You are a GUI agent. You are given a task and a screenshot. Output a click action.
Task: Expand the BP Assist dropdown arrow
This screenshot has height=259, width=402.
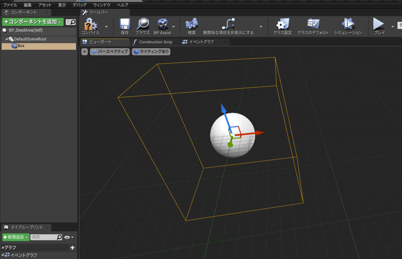pyautogui.click(x=174, y=26)
